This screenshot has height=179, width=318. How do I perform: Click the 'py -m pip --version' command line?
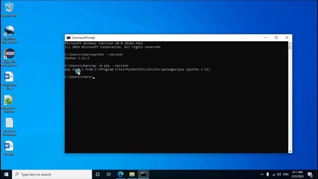pyautogui.click(x=96, y=66)
